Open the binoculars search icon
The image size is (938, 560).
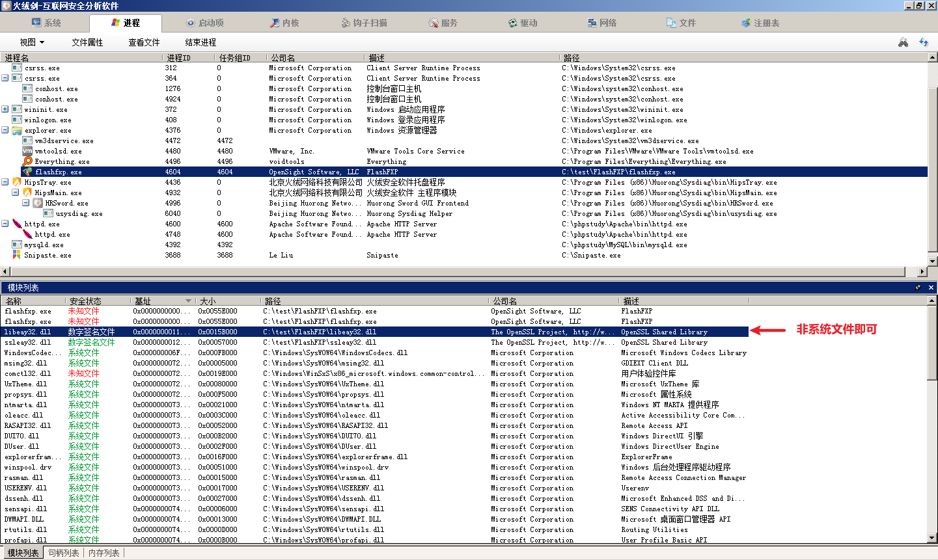pos(903,42)
